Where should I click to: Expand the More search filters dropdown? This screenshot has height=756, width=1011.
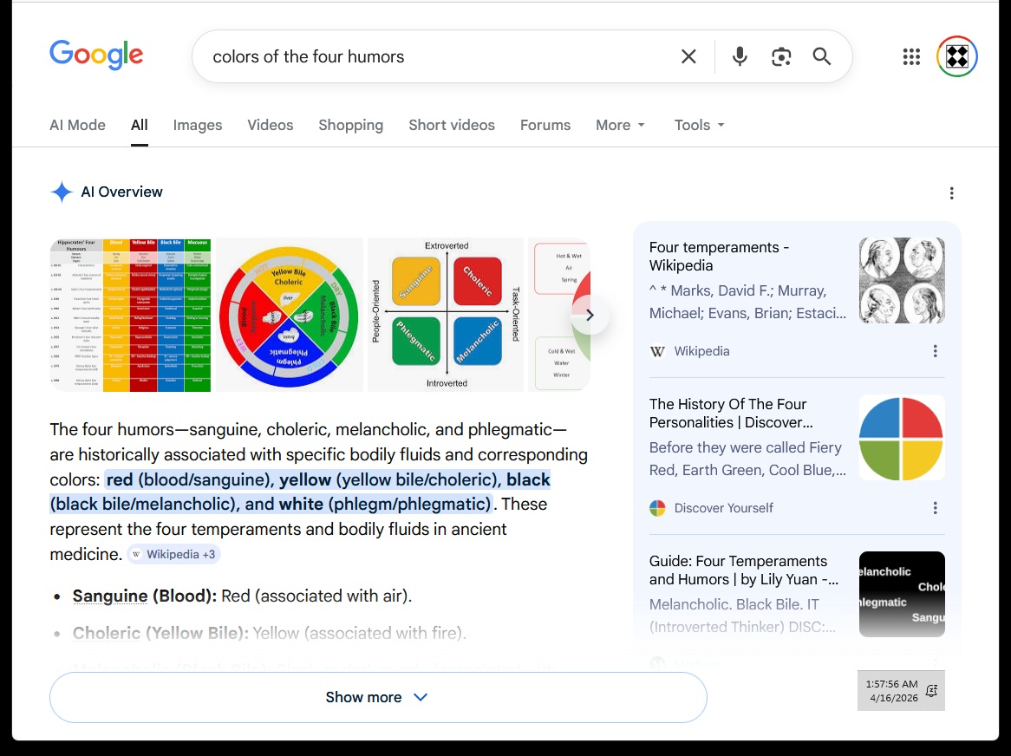click(x=621, y=125)
